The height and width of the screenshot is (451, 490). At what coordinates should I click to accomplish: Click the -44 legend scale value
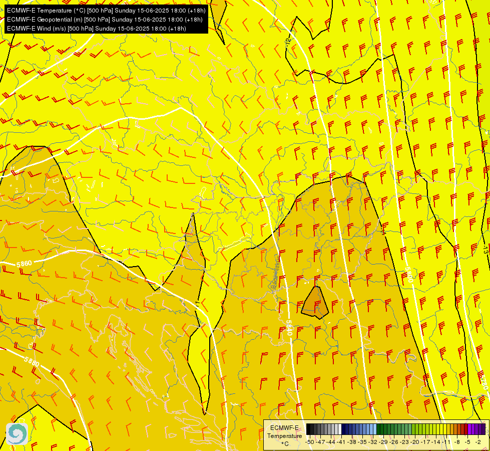point(331,442)
